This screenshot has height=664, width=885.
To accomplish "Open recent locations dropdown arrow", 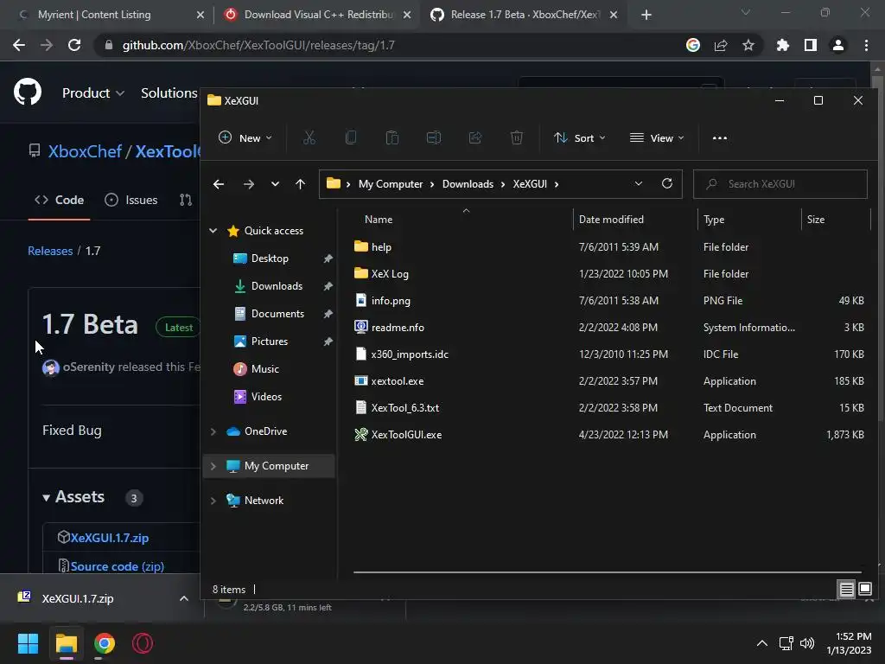I will point(275,184).
